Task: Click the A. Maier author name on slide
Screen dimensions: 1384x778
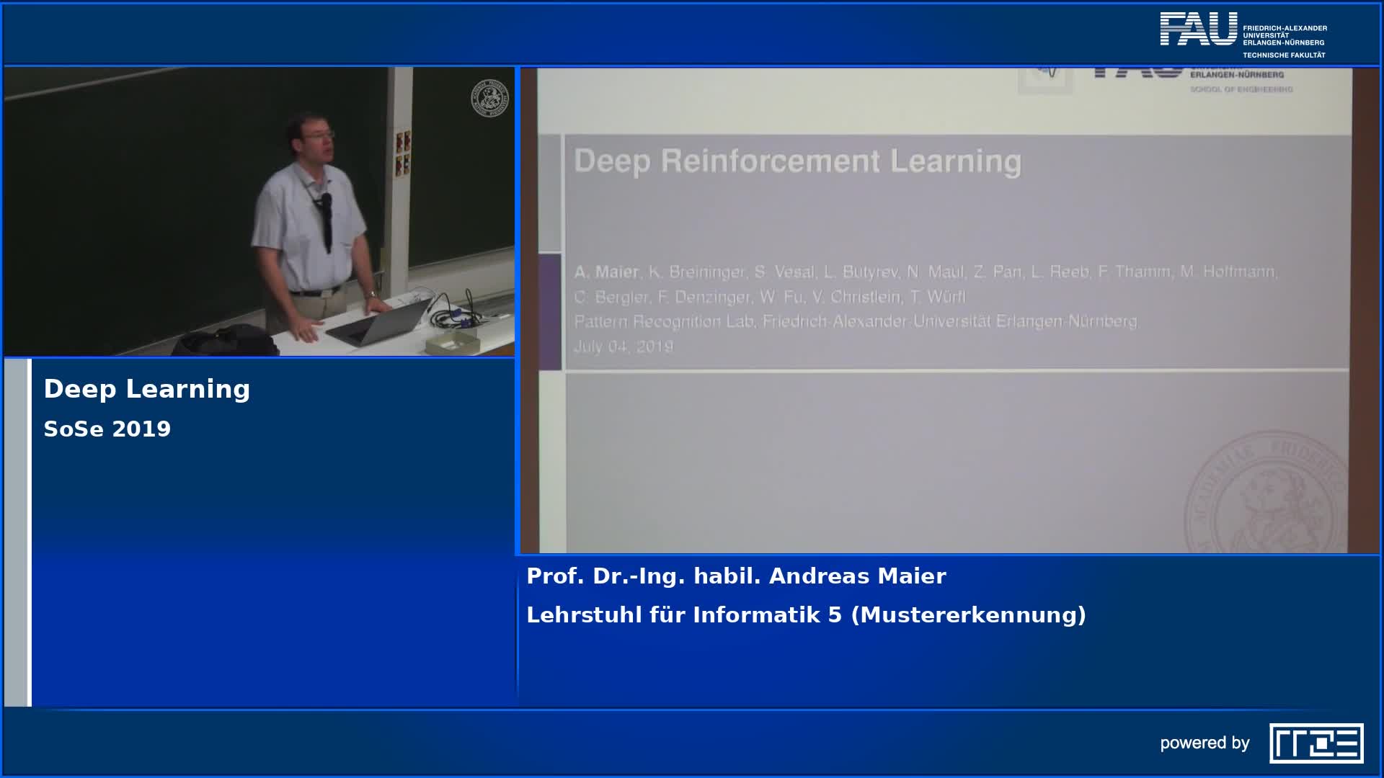Action: pyautogui.click(x=606, y=272)
